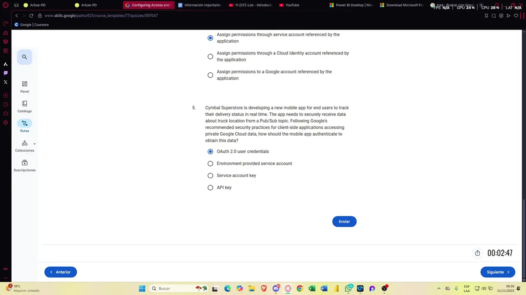
Task: Open the X (Twitter) icon in Opera sidebar
Action: coord(5,82)
